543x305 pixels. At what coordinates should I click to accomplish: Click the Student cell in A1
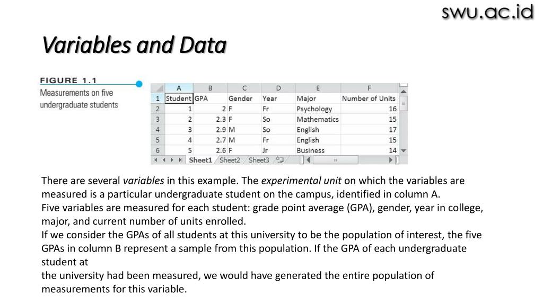click(x=179, y=98)
